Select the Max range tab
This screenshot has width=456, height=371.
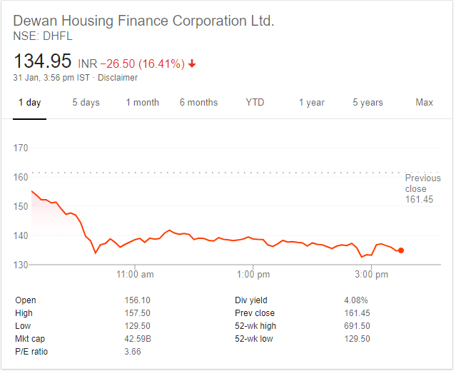[x=425, y=103]
